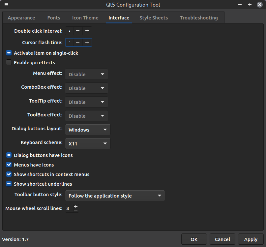This screenshot has width=266, height=247.
Task: Enable gui effects checkbox
Action: click(9, 62)
